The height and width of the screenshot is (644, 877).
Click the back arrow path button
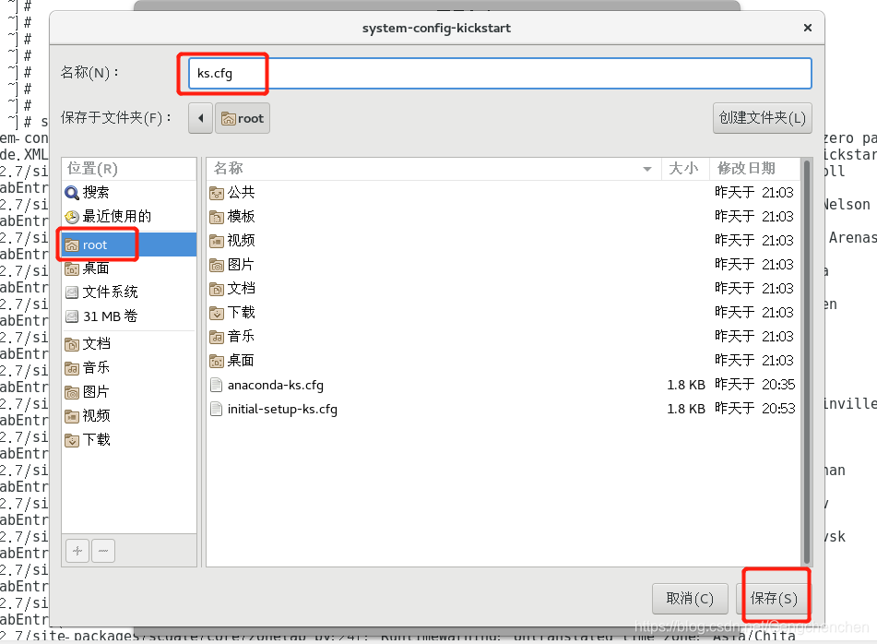[x=200, y=118]
